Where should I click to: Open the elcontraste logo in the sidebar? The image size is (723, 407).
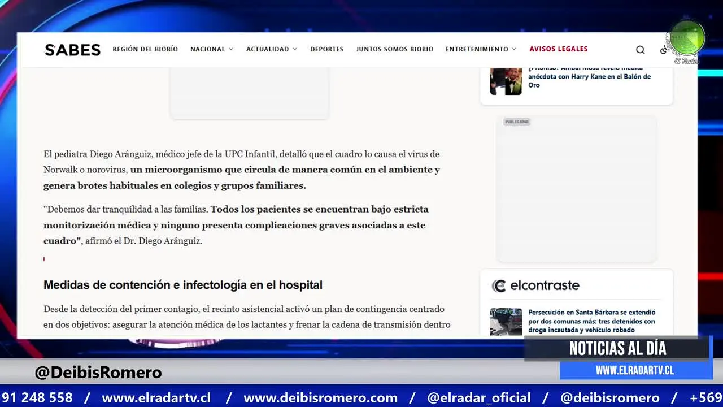[x=535, y=285]
